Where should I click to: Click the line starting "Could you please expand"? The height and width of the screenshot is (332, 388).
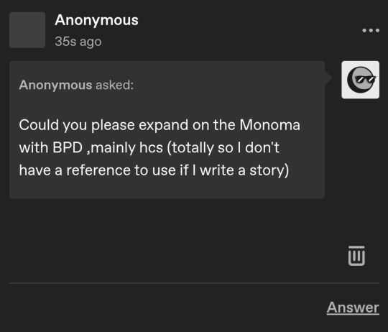(160, 125)
